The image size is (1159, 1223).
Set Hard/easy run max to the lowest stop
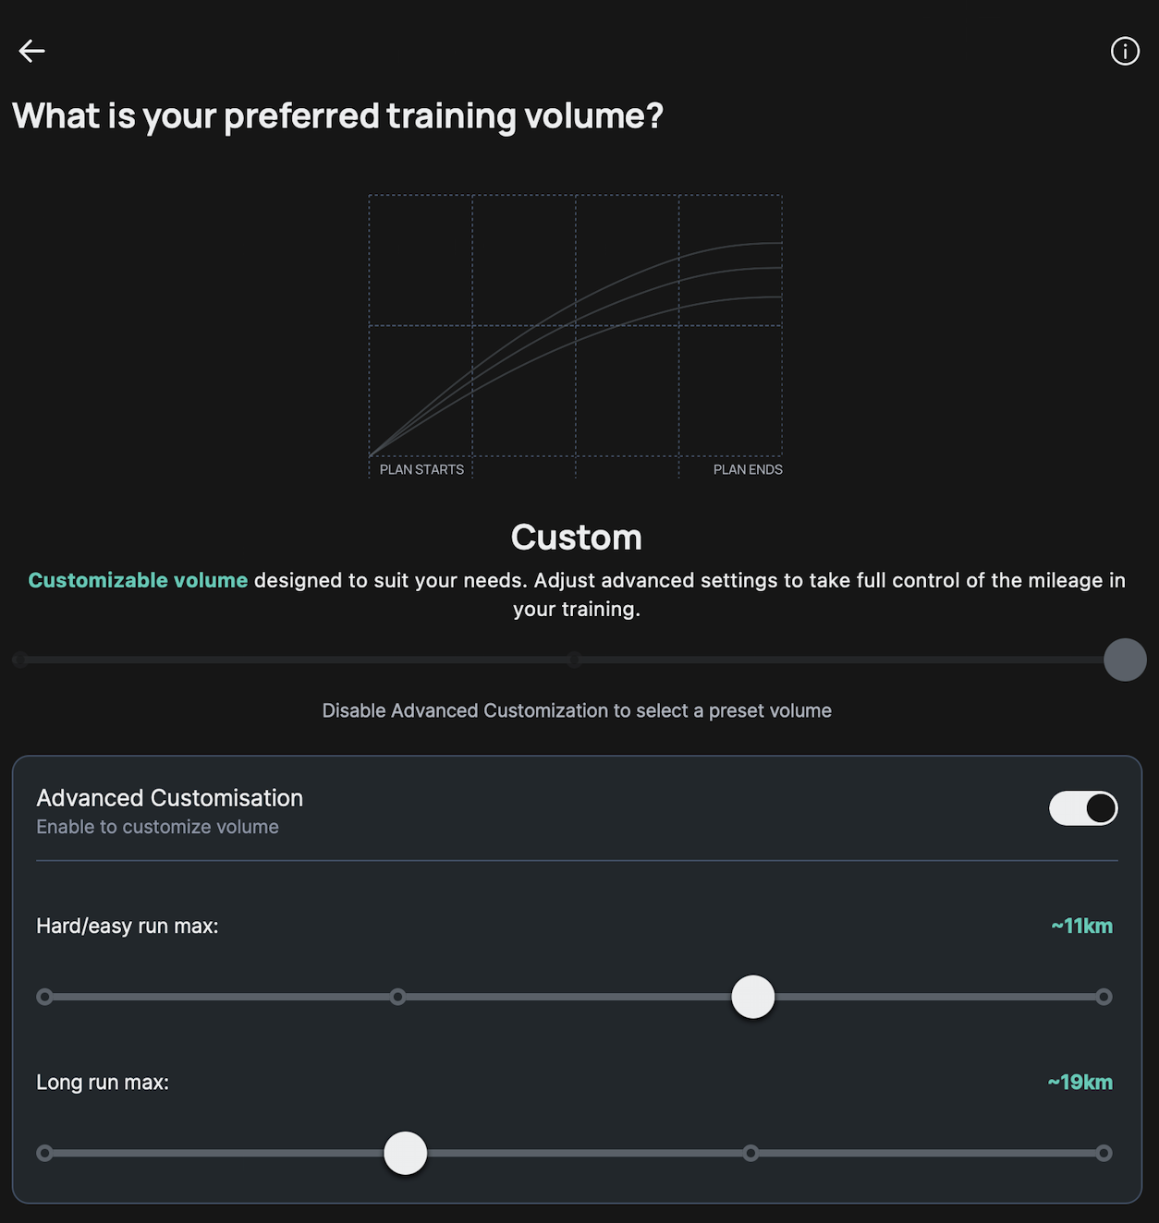click(44, 997)
